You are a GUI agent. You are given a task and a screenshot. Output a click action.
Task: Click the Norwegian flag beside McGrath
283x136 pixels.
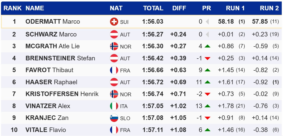114,46
